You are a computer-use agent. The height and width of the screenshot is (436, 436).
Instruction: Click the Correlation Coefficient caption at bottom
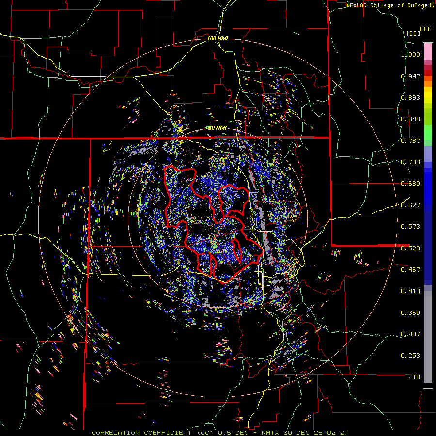[x=220, y=433]
